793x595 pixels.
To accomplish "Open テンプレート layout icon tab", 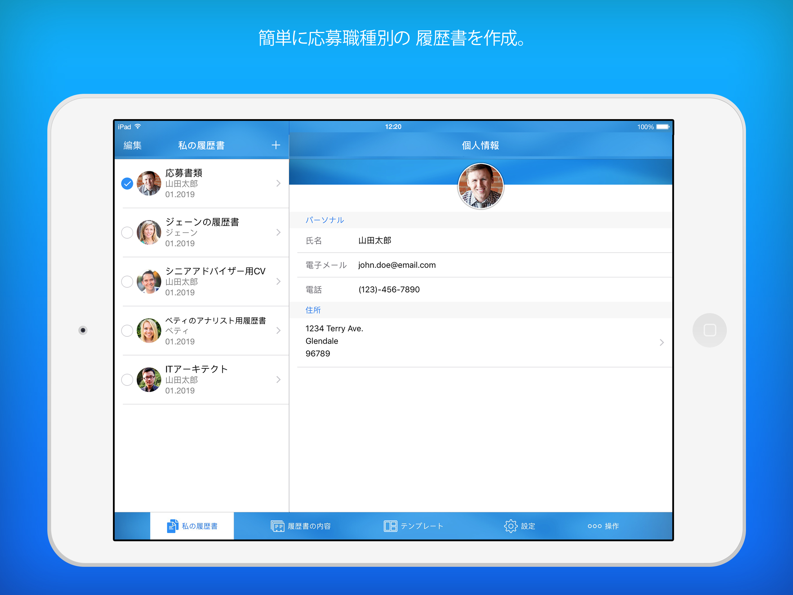I will coord(390,526).
